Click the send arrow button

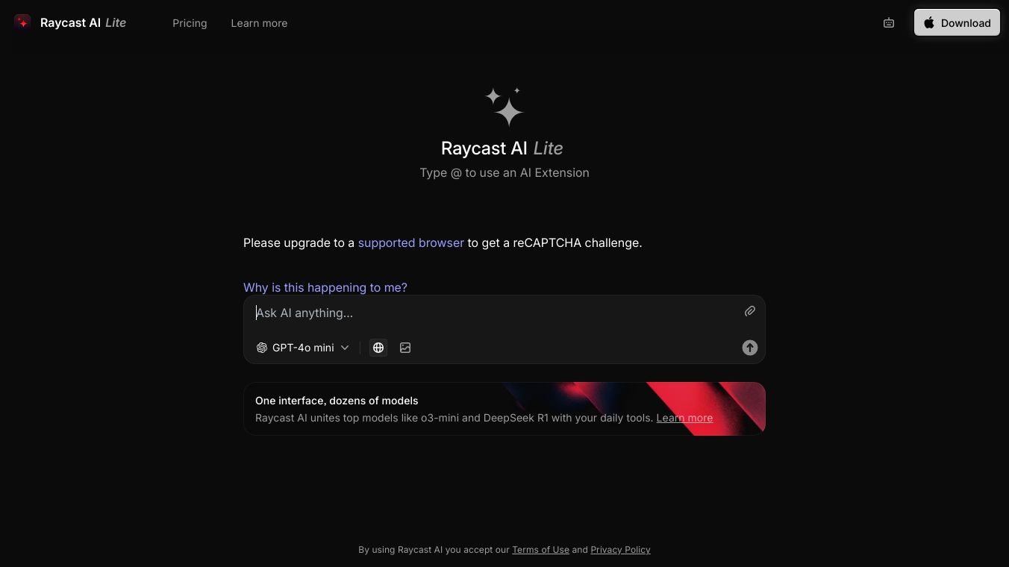750,348
